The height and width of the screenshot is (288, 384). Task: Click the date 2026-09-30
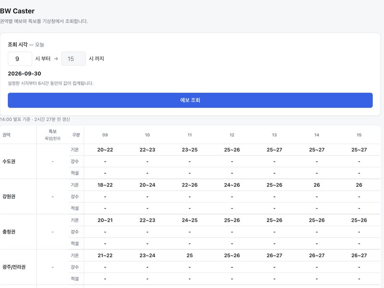pos(24,73)
